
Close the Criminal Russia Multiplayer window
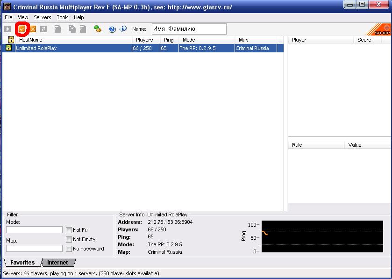[x=379, y=5]
